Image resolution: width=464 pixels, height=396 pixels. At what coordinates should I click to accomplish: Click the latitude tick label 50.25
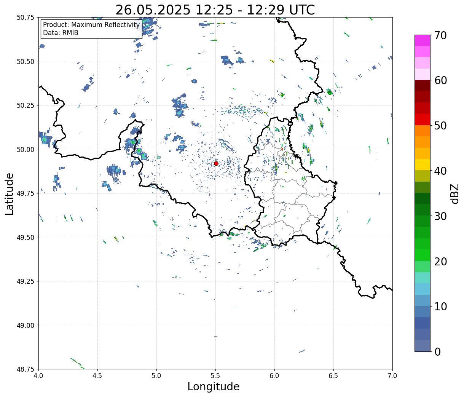[x=26, y=105]
